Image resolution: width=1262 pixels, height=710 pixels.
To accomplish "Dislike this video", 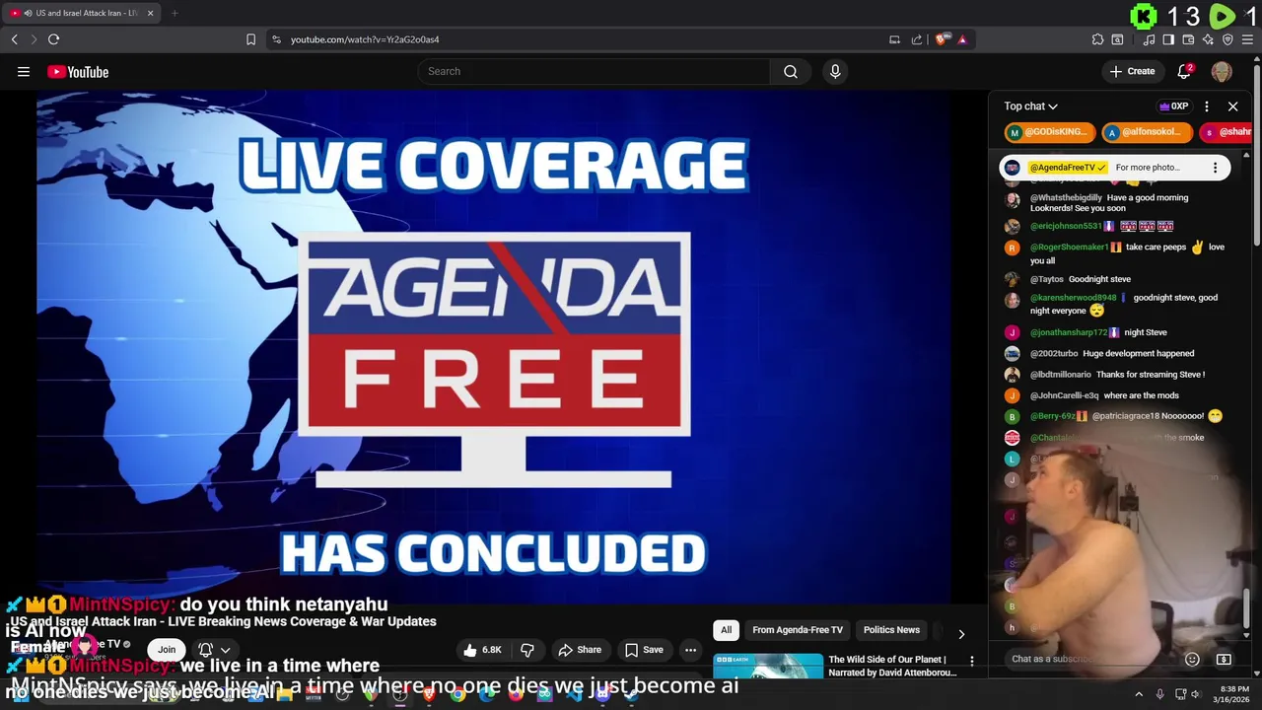I will click(527, 650).
